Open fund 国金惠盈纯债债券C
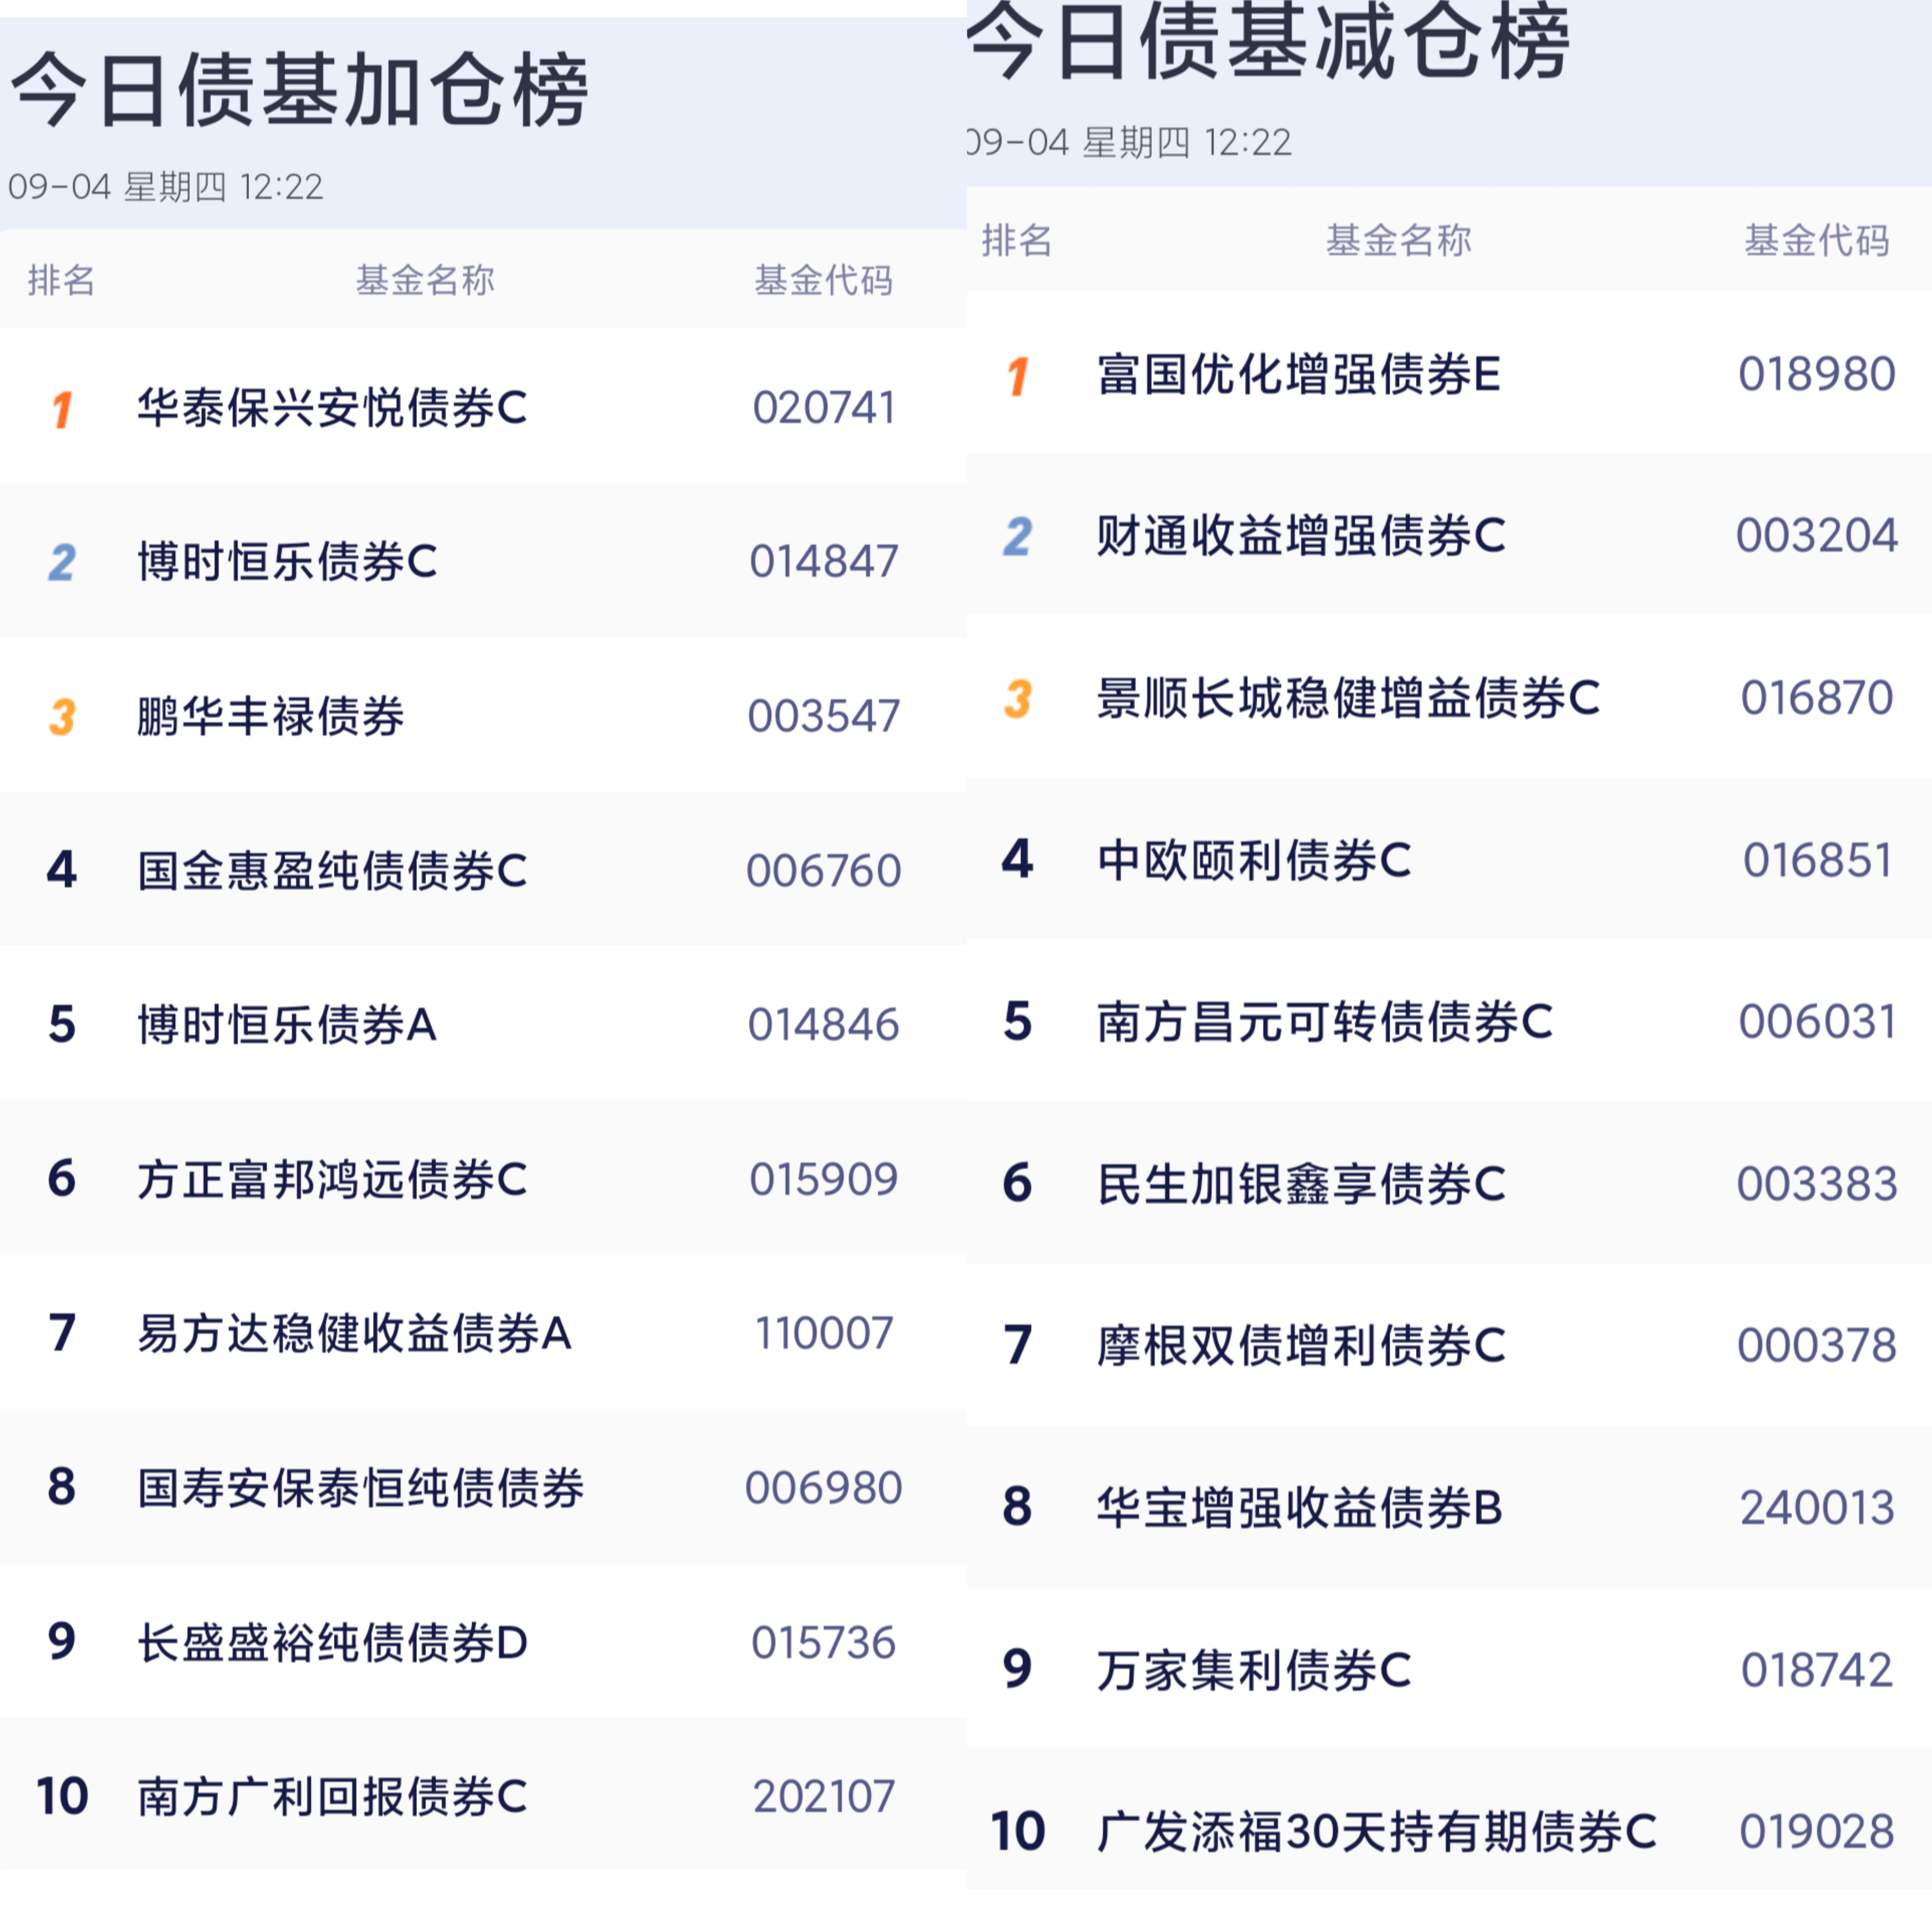Image resolution: width=1932 pixels, height=1932 pixels. click(x=332, y=870)
